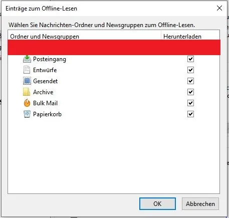Click the Gesendet sent stamp icon
This screenshot has width=229, height=218.
point(27,81)
